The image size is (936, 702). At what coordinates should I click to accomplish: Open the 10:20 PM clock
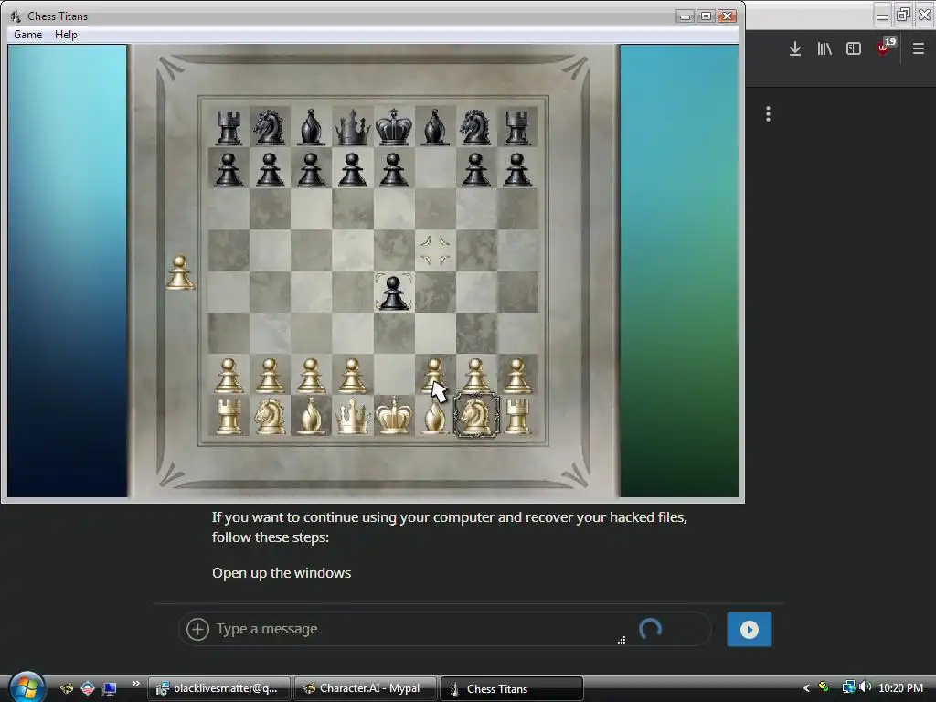click(900, 688)
